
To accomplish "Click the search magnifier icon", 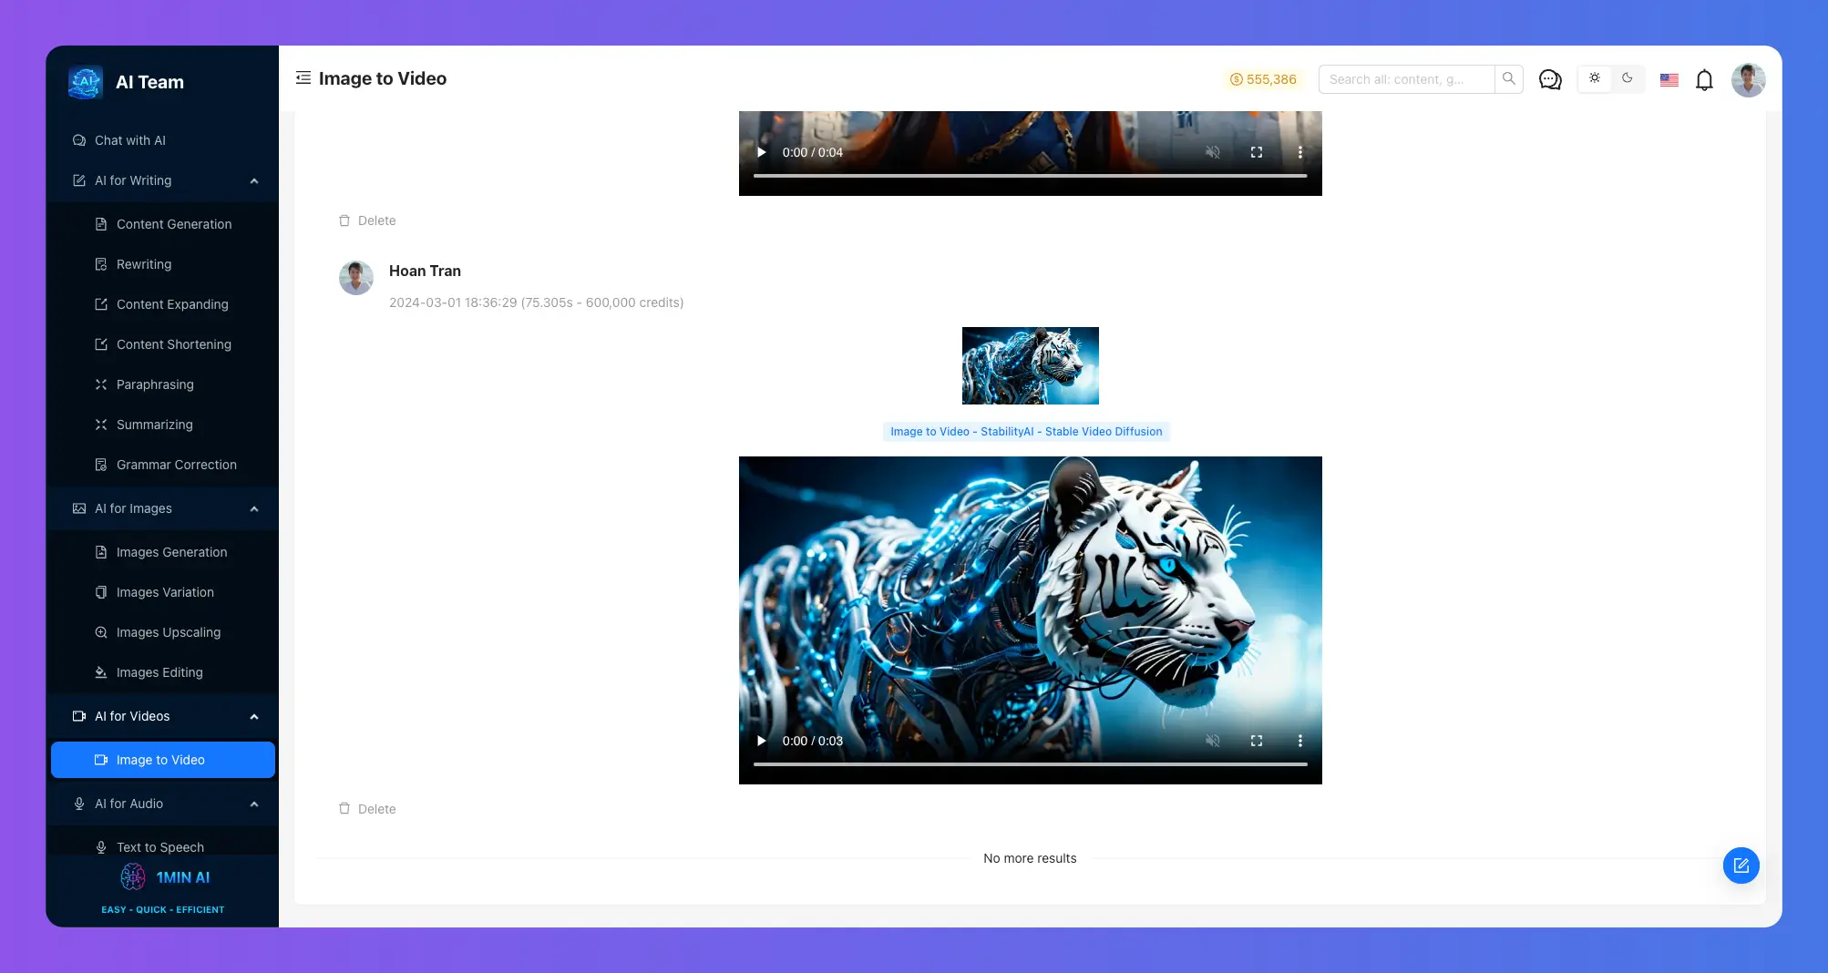I will point(1509,79).
